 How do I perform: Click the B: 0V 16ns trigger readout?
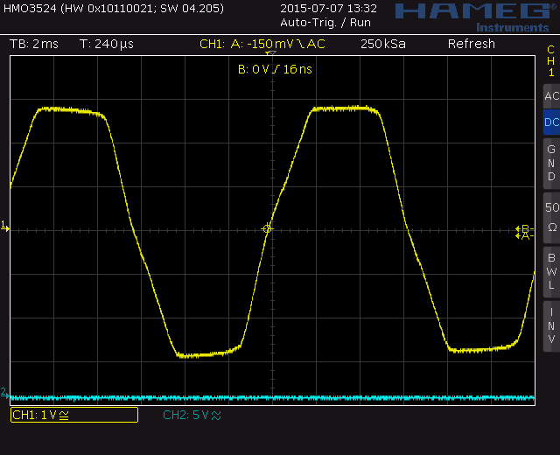(x=275, y=68)
